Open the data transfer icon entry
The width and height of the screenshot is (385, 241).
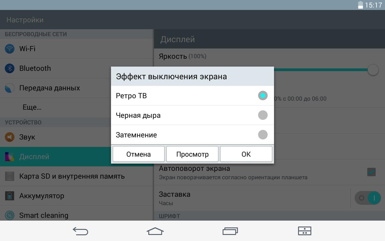(10, 88)
